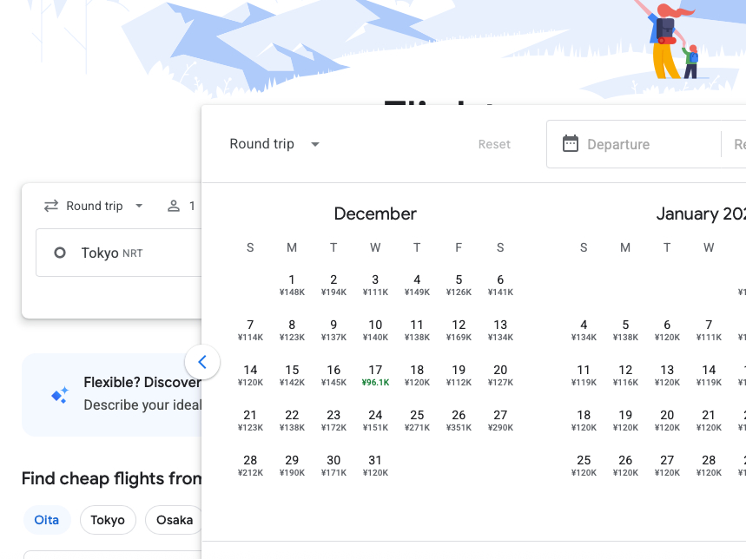
Task: Click the sparkle icon beside Flexible
Action: (60, 395)
